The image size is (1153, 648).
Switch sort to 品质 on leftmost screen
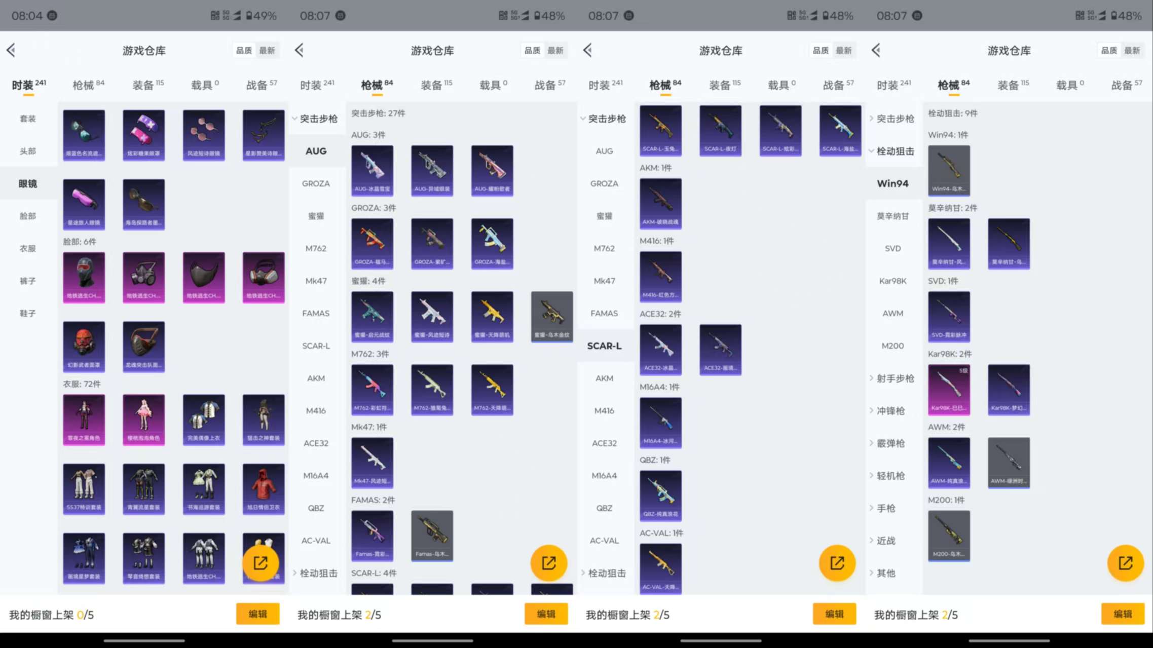pos(244,50)
